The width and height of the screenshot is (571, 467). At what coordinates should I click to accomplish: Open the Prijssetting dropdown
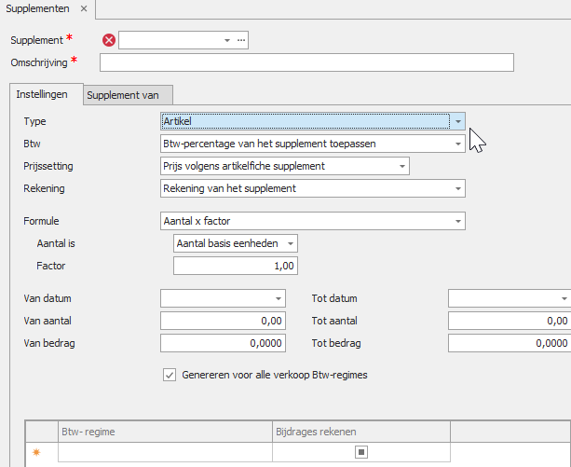click(402, 166)
